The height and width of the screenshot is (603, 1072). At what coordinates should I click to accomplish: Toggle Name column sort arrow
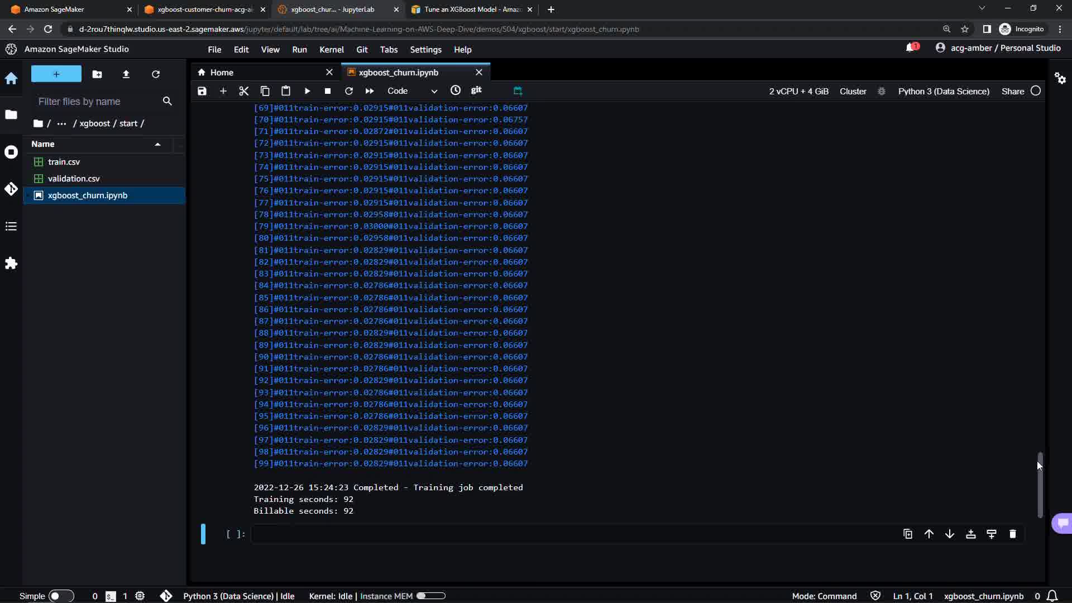point(158,144)
